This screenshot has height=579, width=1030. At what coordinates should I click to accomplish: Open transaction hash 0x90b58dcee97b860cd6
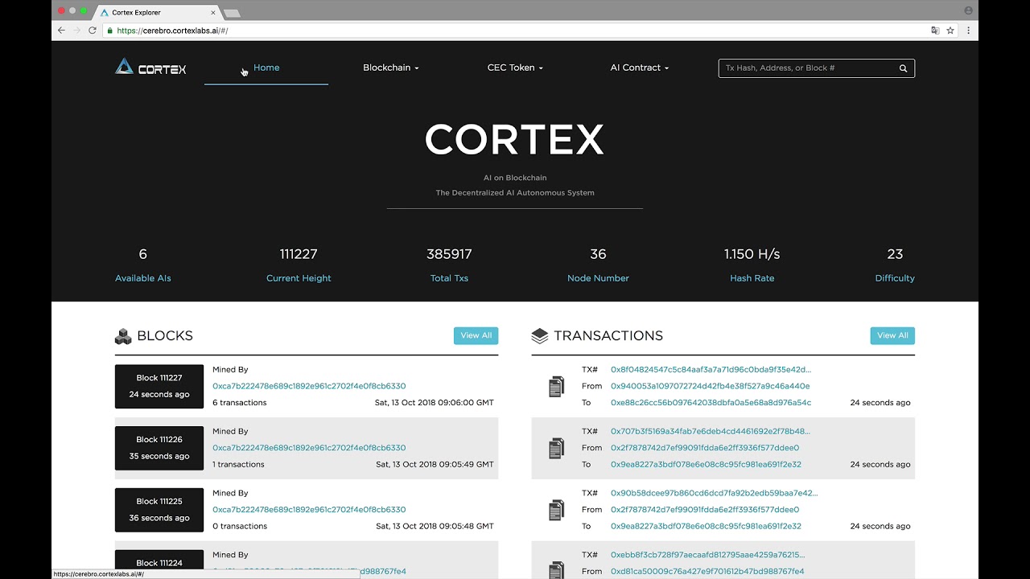[x=714, y=493]
